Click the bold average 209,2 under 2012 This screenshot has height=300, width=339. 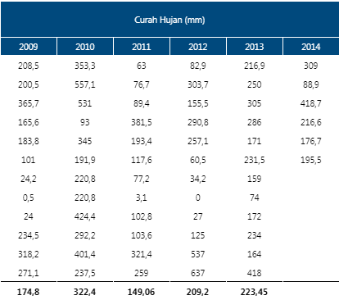[198, 292]
